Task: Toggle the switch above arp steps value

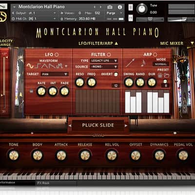Action: (x=165, y=81)
